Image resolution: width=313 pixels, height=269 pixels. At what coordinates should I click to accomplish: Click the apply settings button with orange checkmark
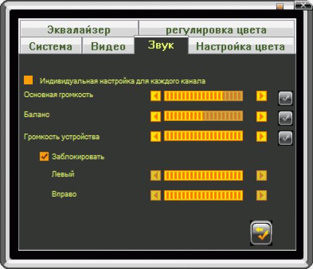261,233
